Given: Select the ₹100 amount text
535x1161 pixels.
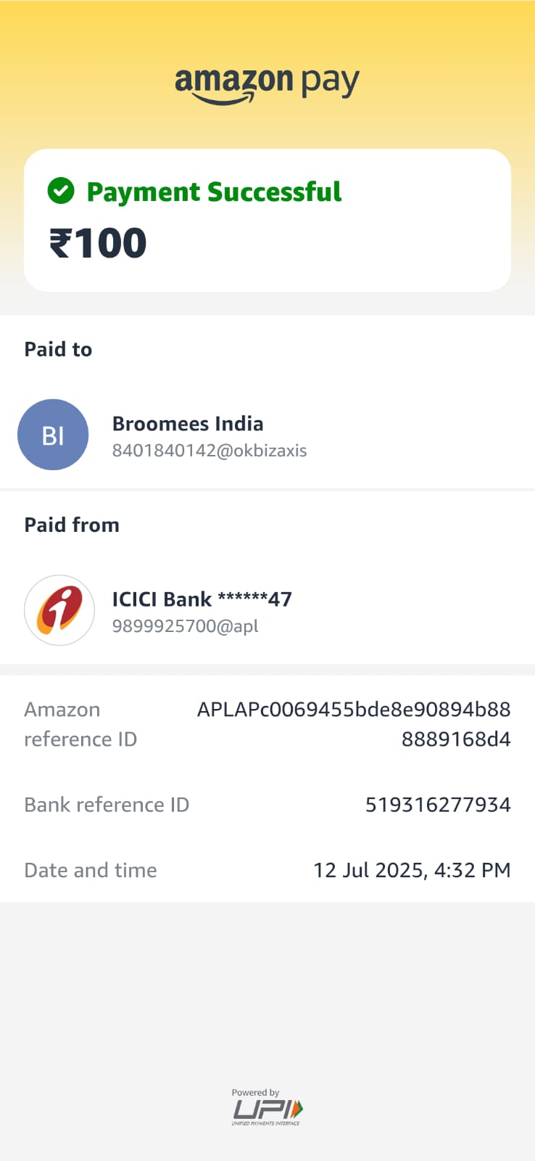Looking at the screenshot, I should (x=98, y=242).
